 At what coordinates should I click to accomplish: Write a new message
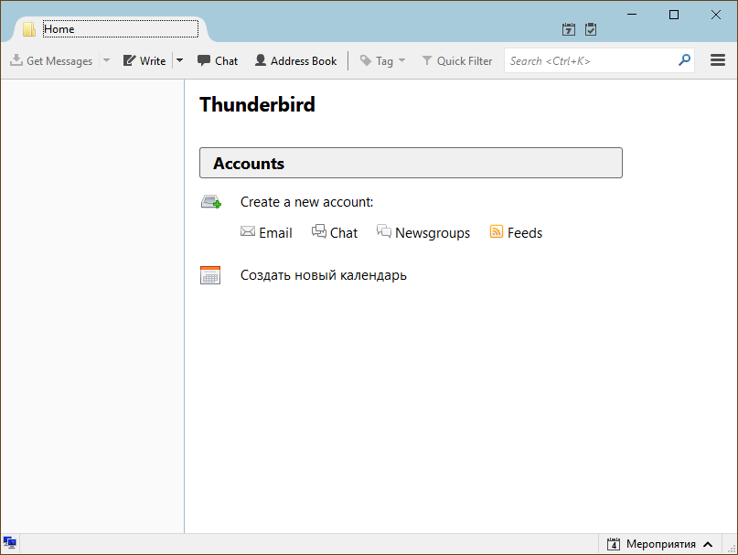coord(144,60)
